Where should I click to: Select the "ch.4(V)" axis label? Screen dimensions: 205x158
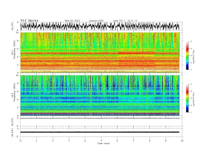[12, 132]
